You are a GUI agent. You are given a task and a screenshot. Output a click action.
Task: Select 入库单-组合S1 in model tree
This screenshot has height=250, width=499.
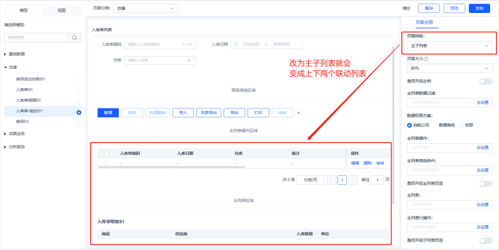point(43,111)
